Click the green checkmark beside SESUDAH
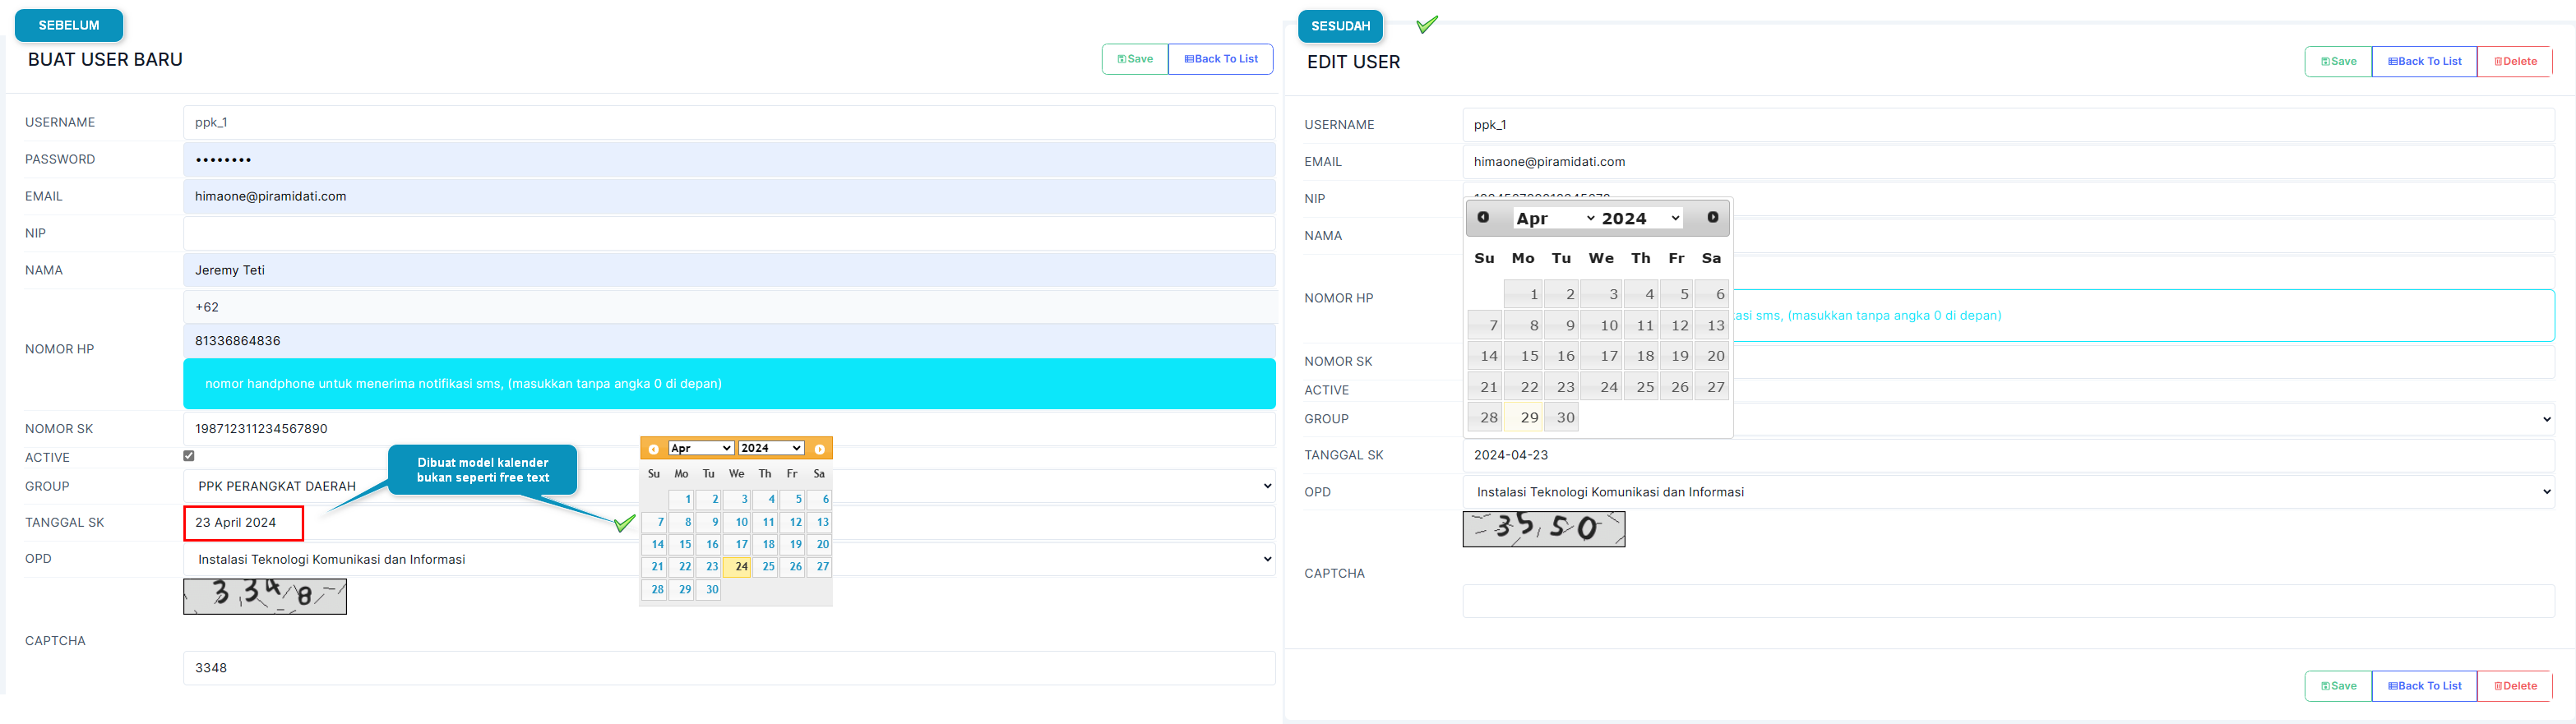Image resolution: width=2576 pixels, height=724 pixels. pos(1427,24)
